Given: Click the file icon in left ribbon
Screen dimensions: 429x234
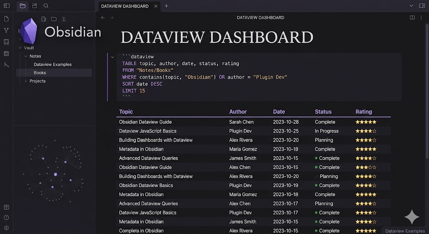Looking at the screenshot, I should (x=6, y=18).
